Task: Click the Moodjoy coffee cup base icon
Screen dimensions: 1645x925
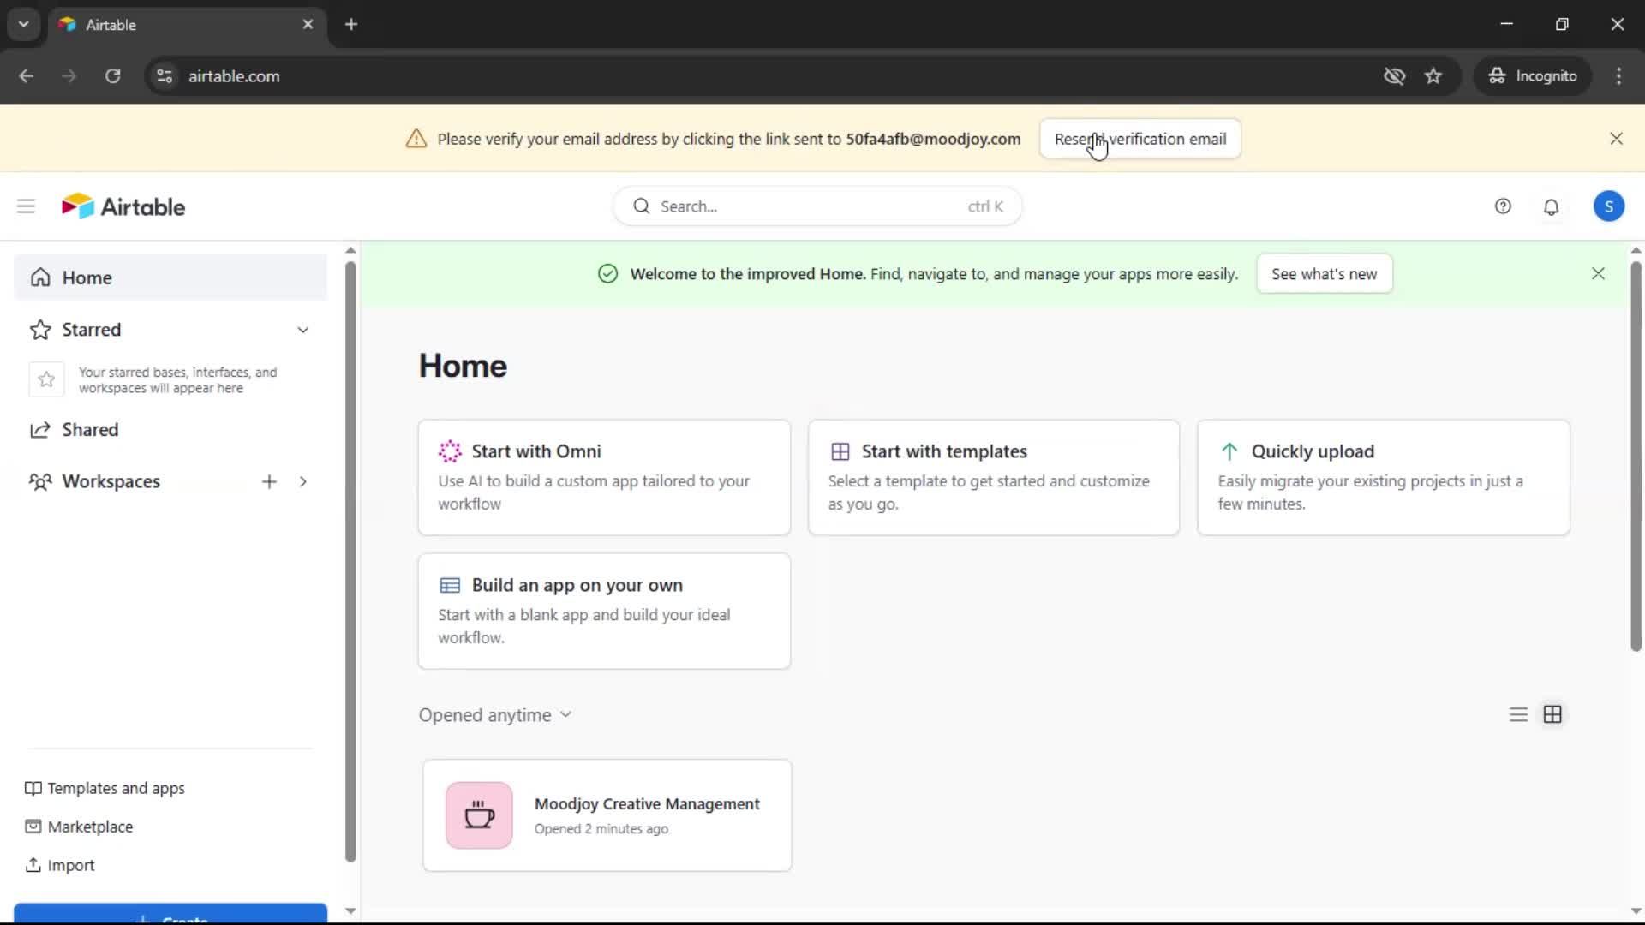Action: click(x=479, y=815)
